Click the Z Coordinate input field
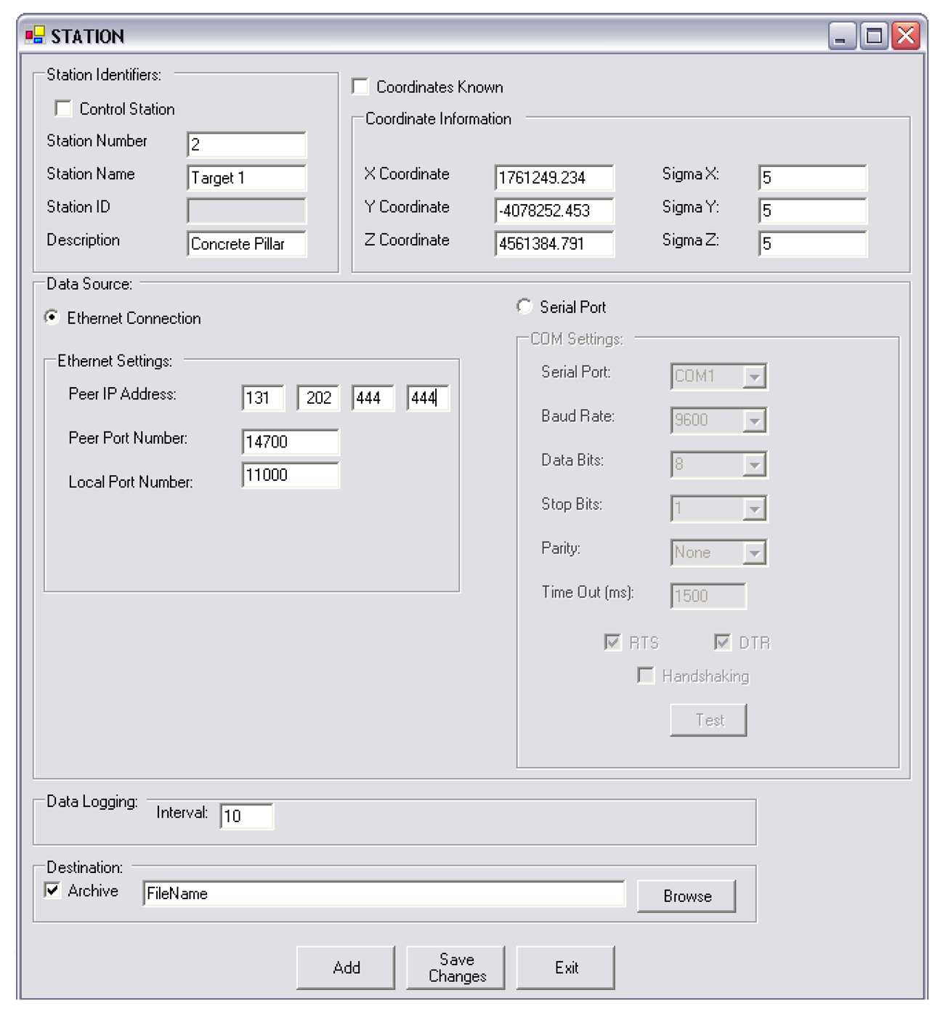This screenshot has height=1011, width=940. click(x=554, y=243)
